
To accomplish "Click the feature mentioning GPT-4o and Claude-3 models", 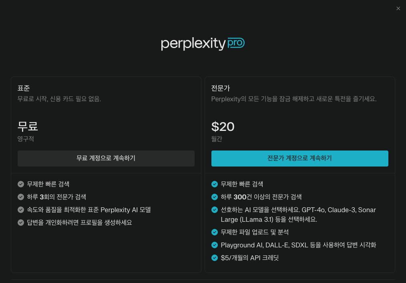I will pyautogui.click(x=298, y=215).
